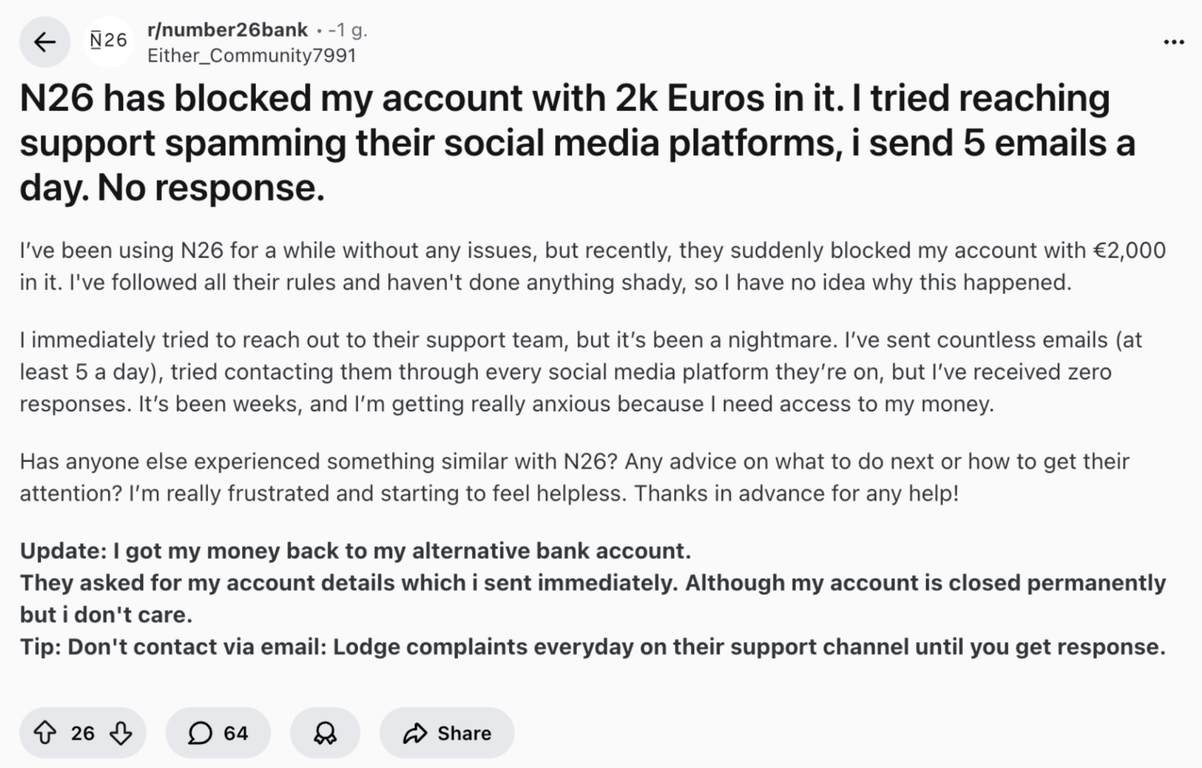The height and width of the screenshot is (768, 1202).
Task: Visit Either_Community7991's profile
Action: (x=253, y=56)
